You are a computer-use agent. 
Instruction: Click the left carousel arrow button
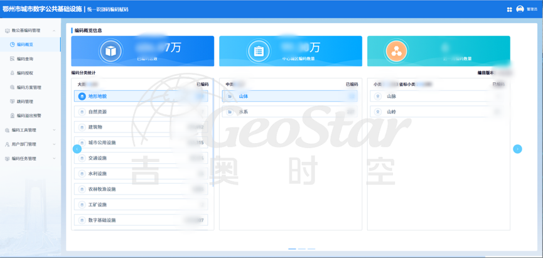tap(77, 149)
